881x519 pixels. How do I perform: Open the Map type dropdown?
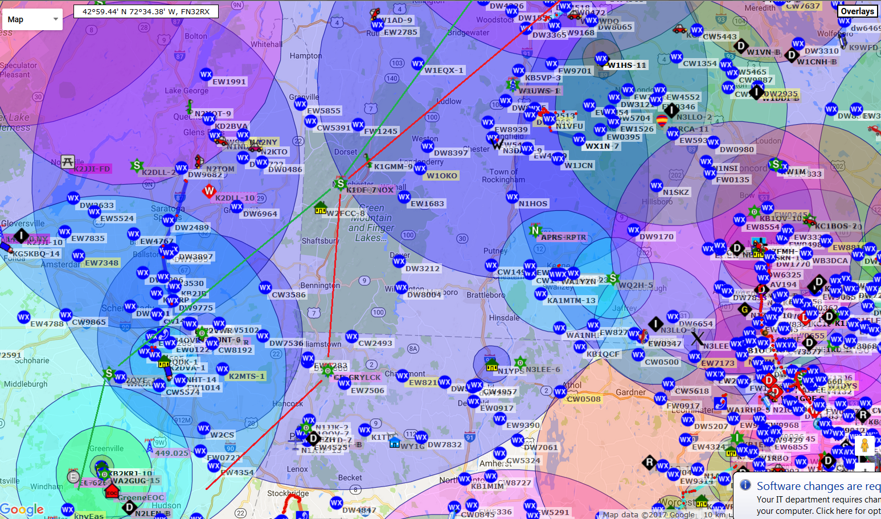[x=32, y=19]
